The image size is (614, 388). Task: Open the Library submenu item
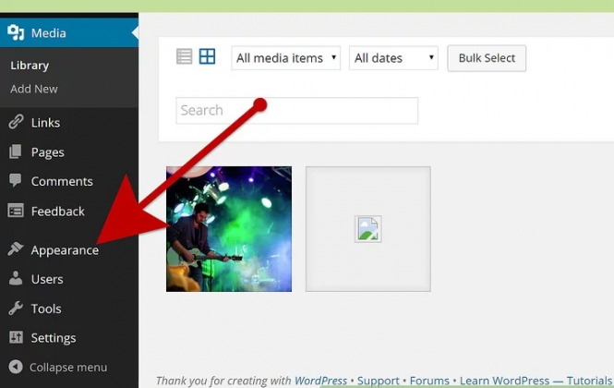30,66
